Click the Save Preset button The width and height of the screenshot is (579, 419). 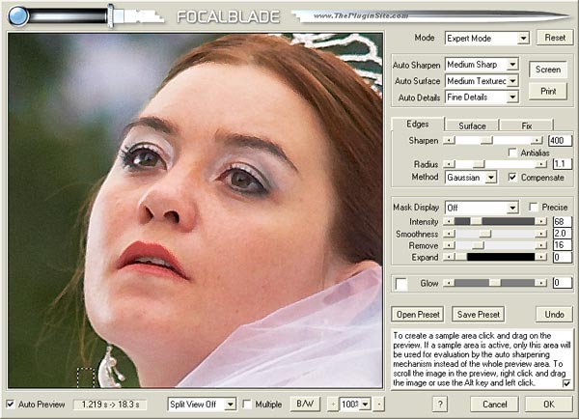click(x=479, y=315)
